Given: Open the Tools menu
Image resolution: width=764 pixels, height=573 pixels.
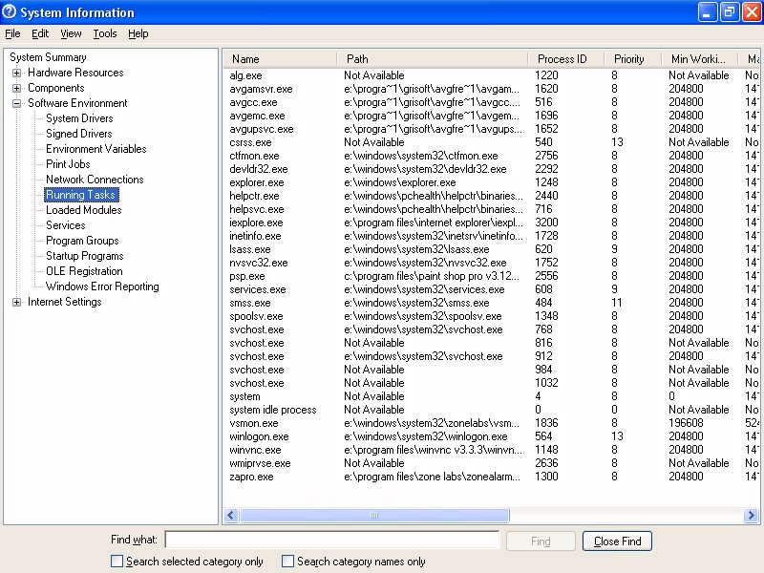Looking at the screenshot, I should pyautogui.click(x=105, y=33).
